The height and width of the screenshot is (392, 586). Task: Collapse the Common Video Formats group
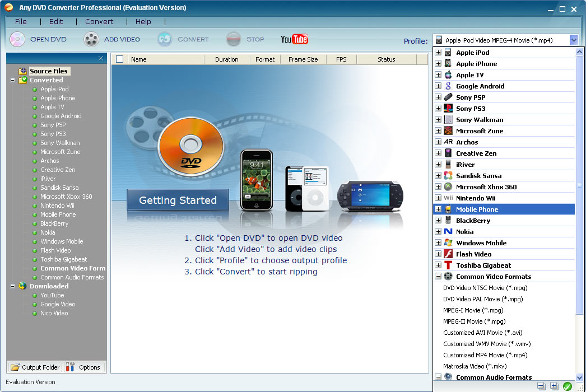[438, 277]
